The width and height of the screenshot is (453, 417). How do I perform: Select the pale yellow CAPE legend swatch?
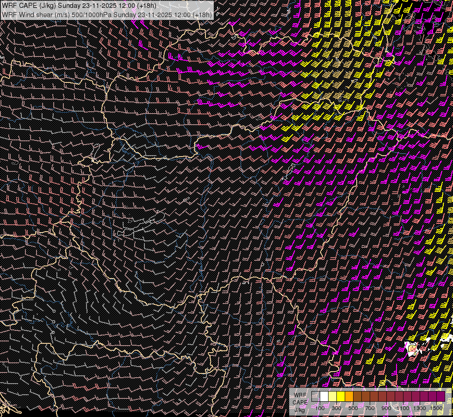[x=333, y=397]
